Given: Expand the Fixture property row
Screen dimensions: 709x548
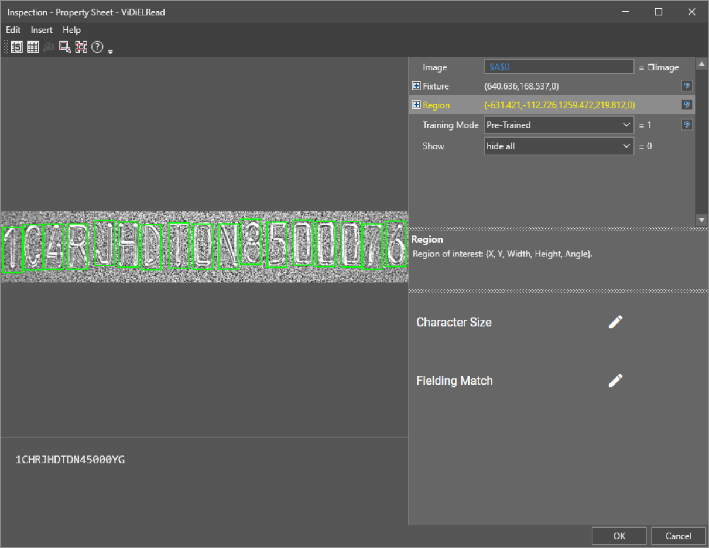Looking at the screenshot, I should pos(416,86).
